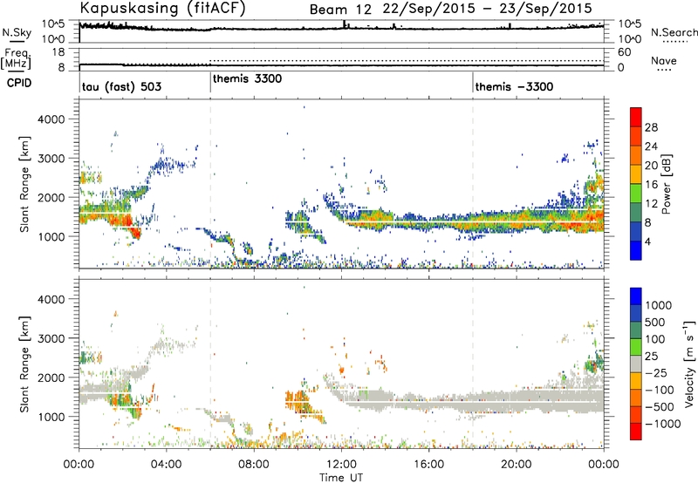Click the '-1000' value on Velocity color bar

[663, 424]
